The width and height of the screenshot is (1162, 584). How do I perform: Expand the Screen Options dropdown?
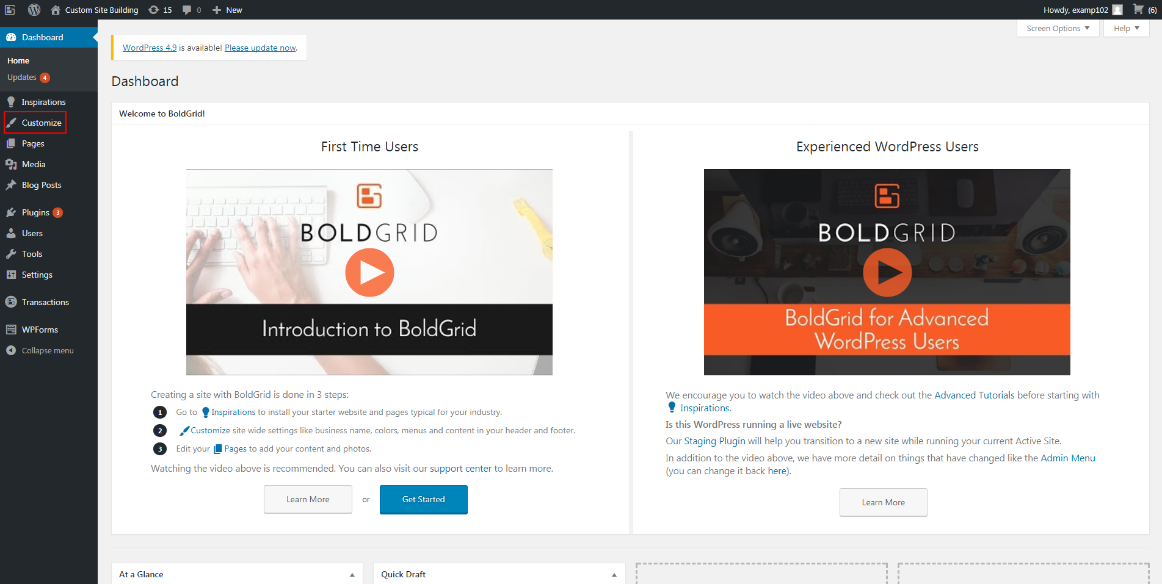tap(1058, 28)
